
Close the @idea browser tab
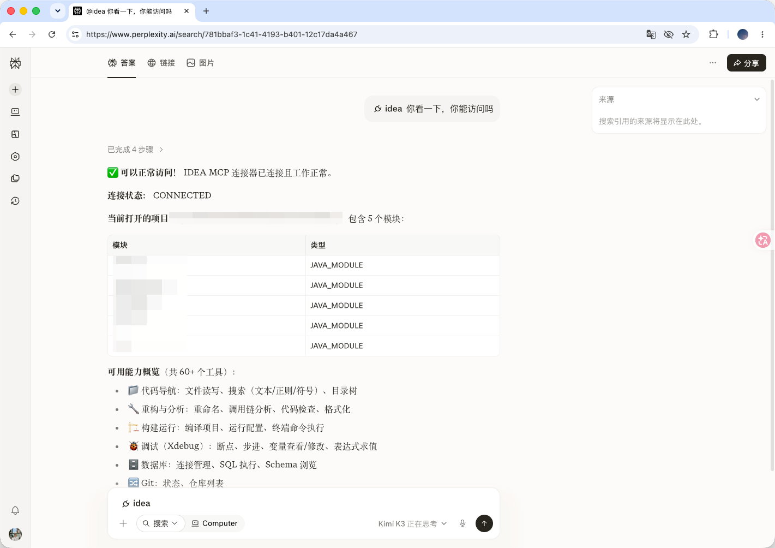coord(187,11)
